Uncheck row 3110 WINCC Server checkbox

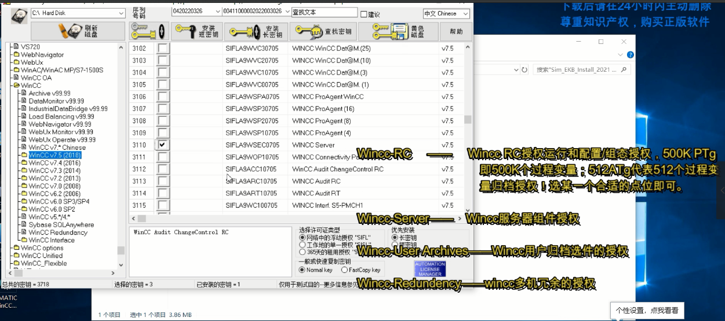point(163,145)
